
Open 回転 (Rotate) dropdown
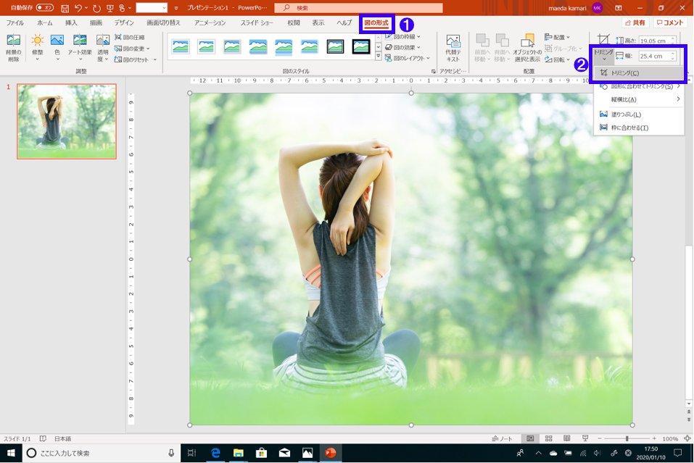(557, 59)
